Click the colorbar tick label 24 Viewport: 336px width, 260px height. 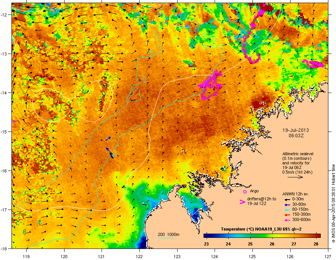coord(228,244)
